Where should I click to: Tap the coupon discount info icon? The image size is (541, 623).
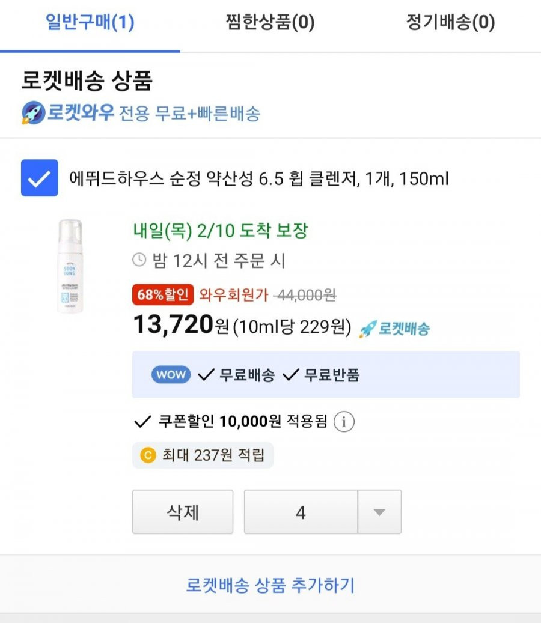(x=344, y=422)
